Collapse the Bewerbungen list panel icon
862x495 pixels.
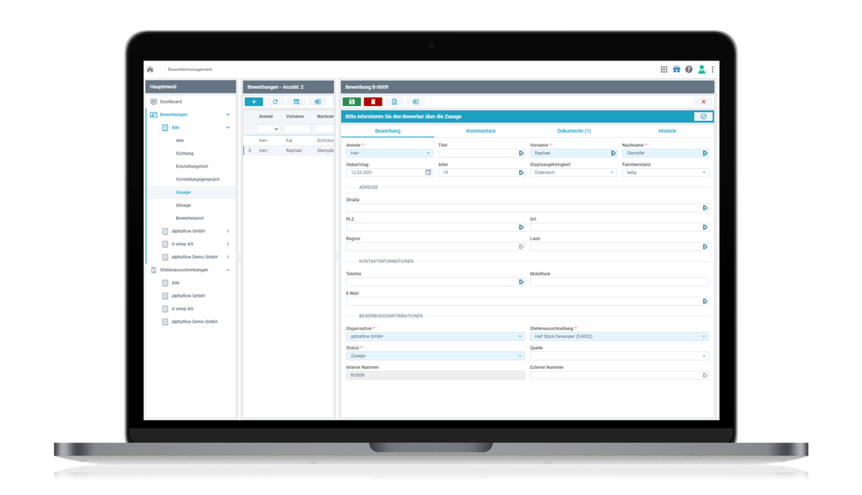click(x=317, y=102)
